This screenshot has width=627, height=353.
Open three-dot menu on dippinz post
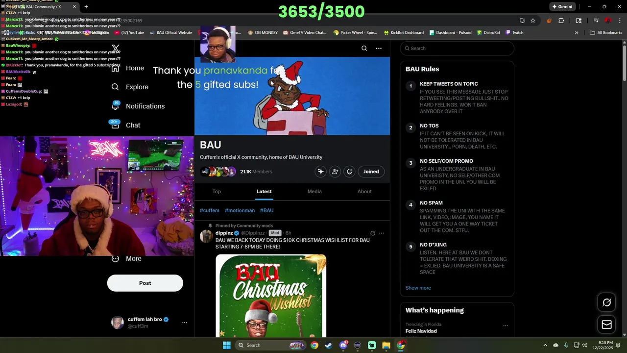[x=382, y=233]
